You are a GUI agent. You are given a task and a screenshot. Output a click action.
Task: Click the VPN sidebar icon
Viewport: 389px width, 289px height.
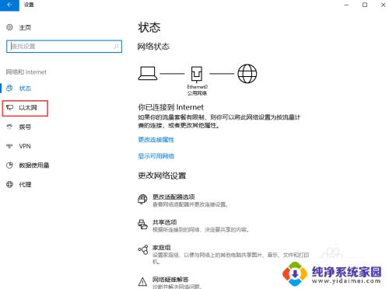click(9, 146)
